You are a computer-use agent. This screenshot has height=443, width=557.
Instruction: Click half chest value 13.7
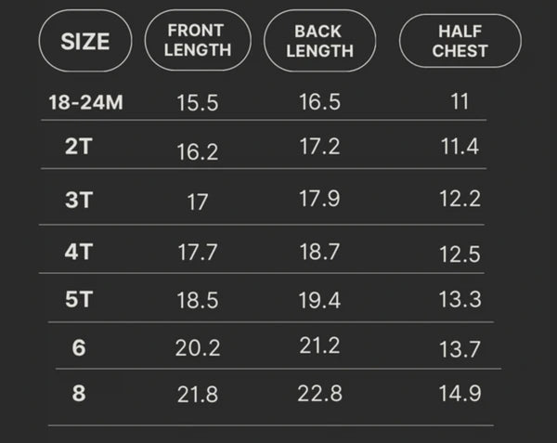[x=460, y=349]
